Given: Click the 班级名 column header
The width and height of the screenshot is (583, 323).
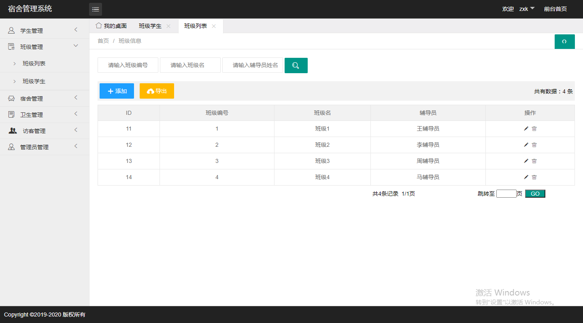Looking at the screenshot, I should 322,113.
